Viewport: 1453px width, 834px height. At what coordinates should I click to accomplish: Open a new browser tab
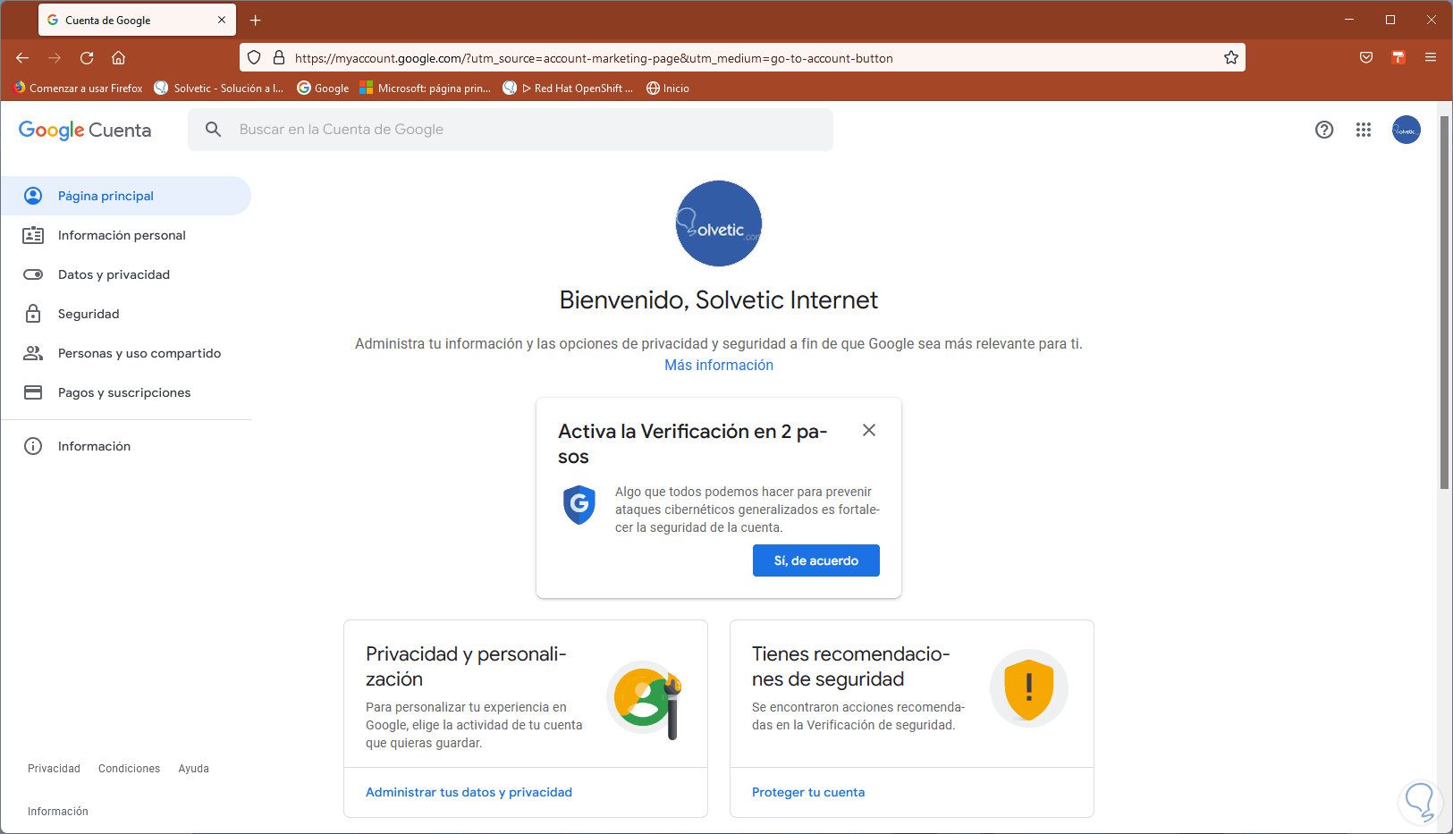coord(256,20)
